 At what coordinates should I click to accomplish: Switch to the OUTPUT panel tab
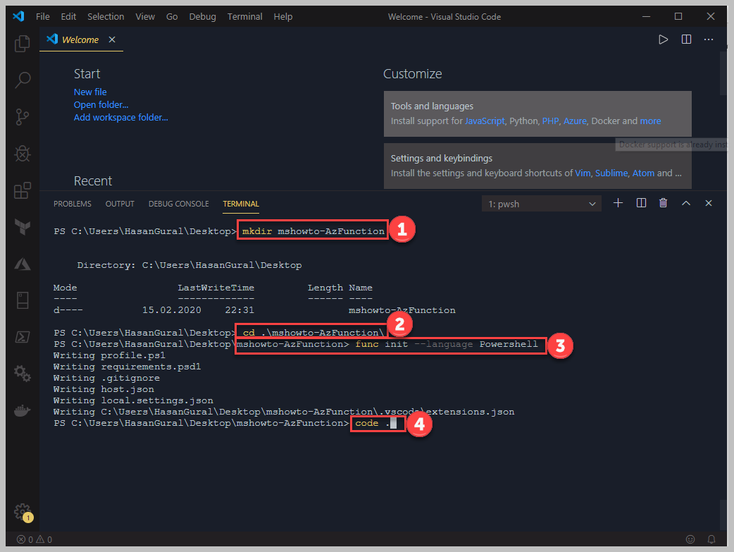click(x=120, y=204)
